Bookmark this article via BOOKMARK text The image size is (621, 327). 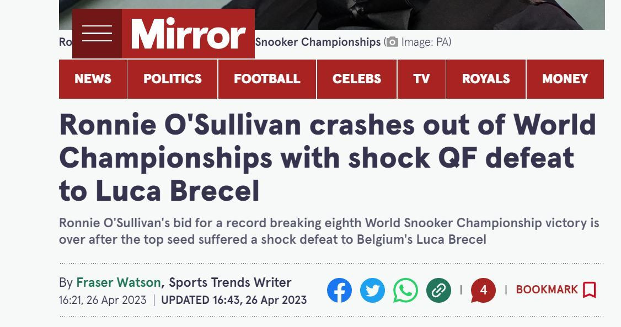click(x=547, y=290)
